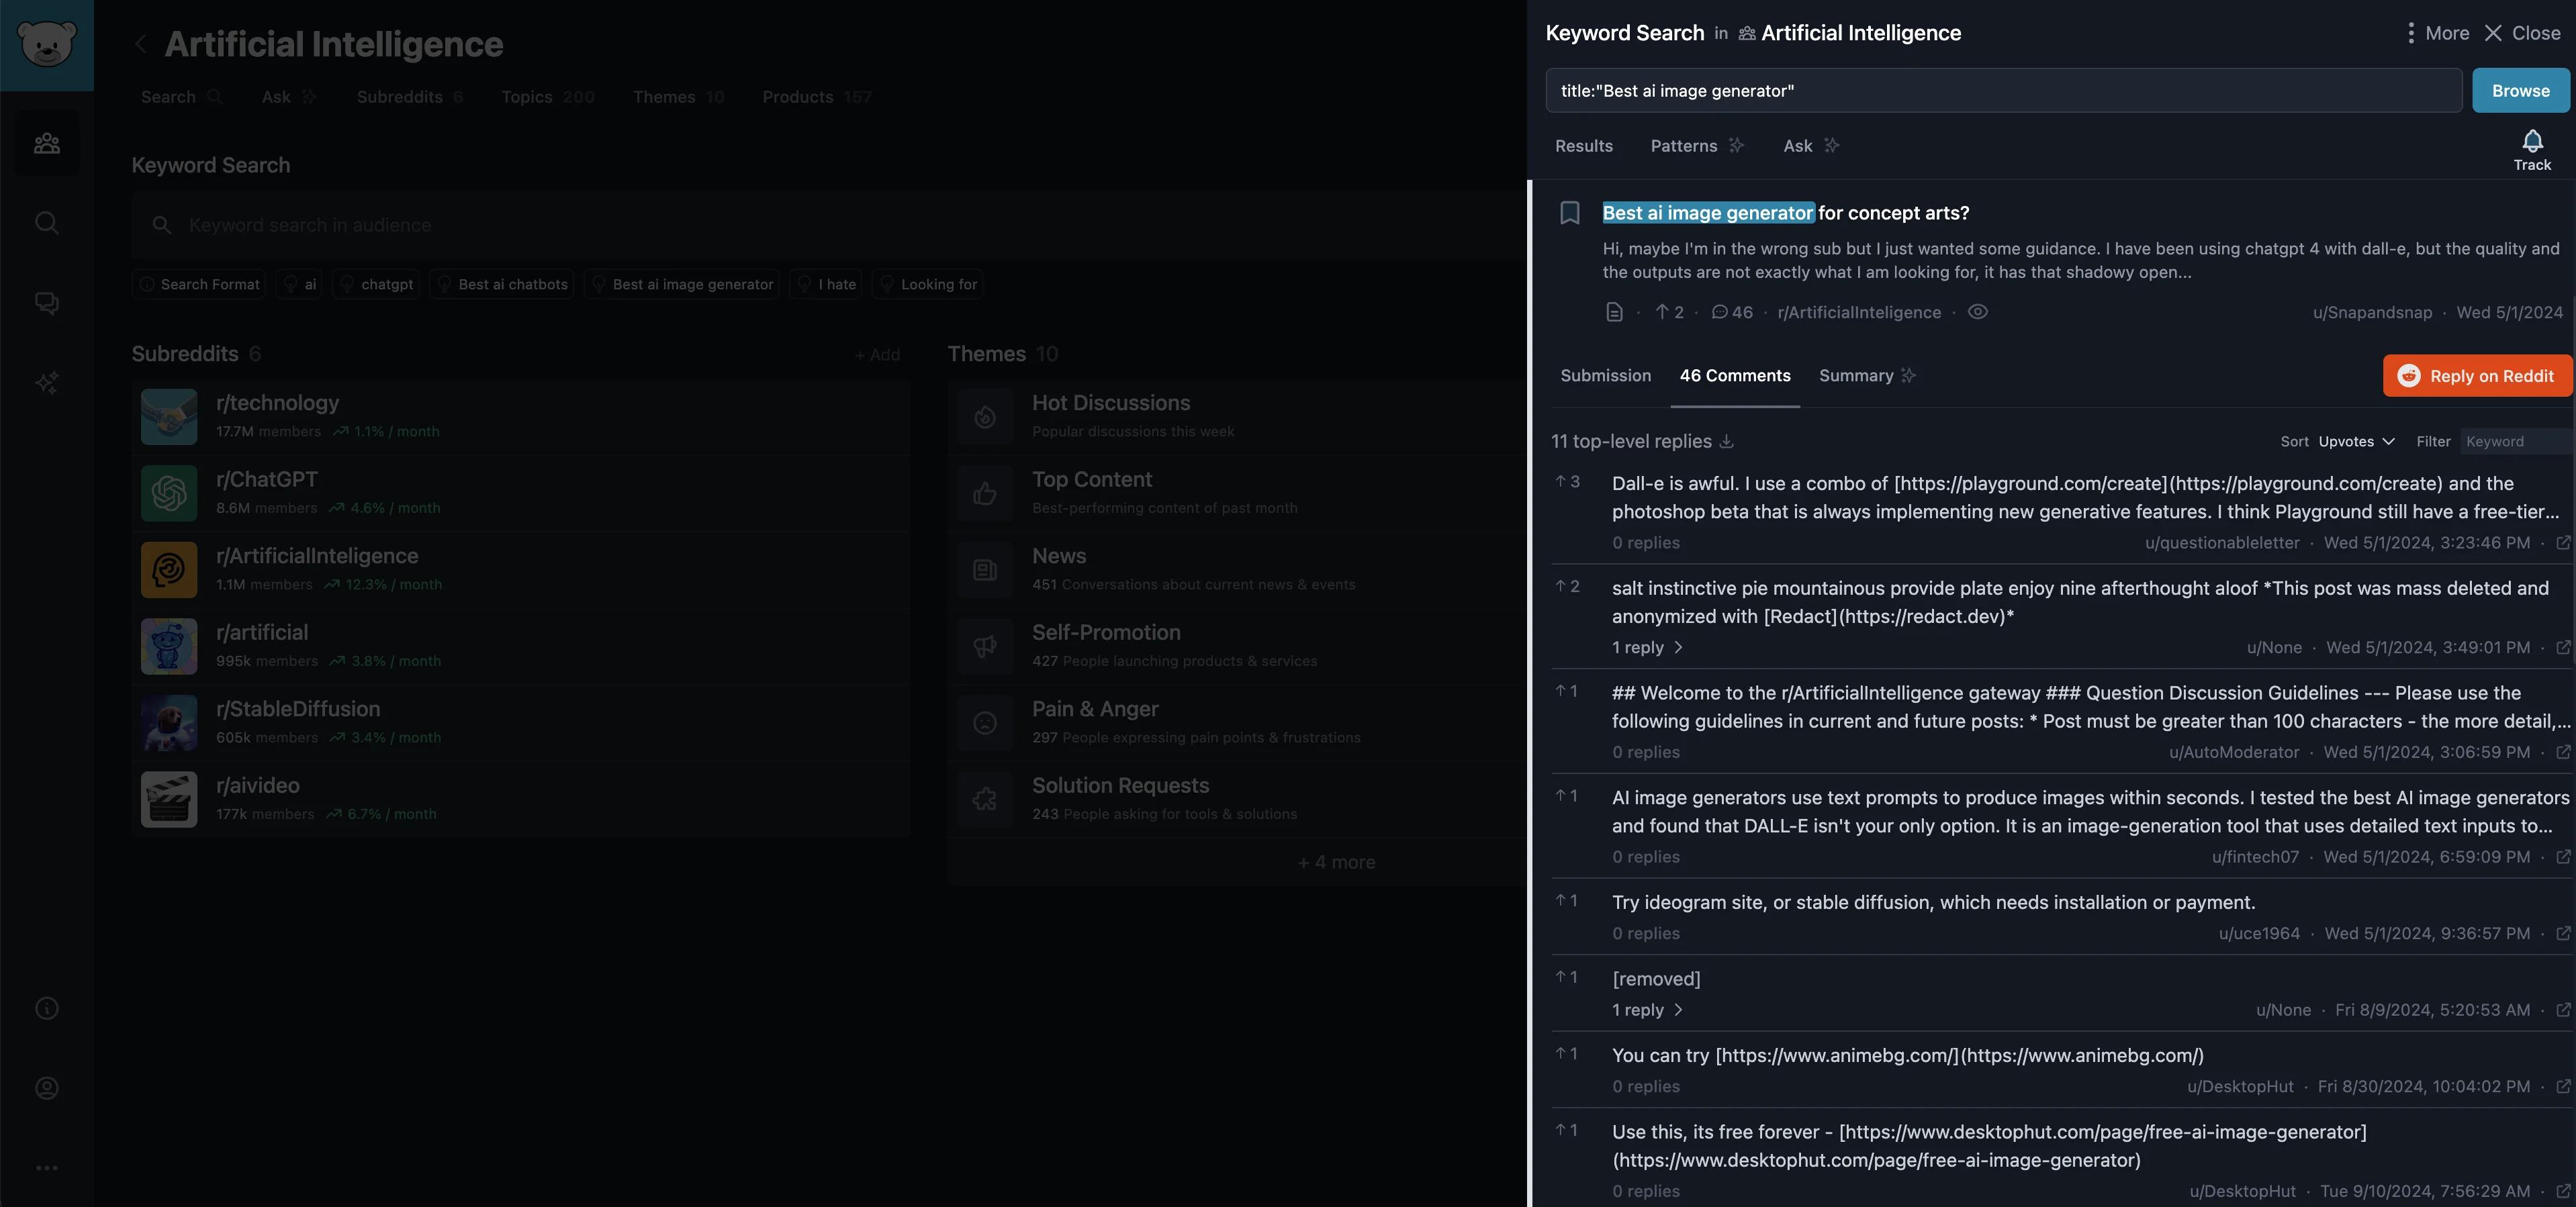Open the search icon in left sidebar
The height and width of the screenshot is (1207, 2576).
pyautogui.click(x=46, y=222)
